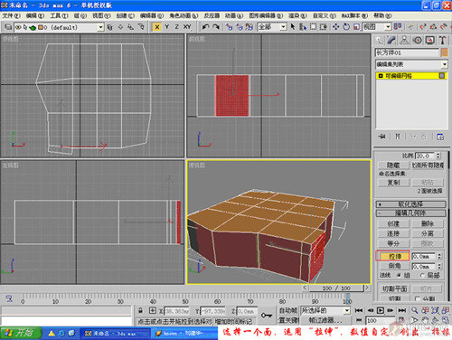Click the 切割平面 slice plane button

(x=394, y=288)
